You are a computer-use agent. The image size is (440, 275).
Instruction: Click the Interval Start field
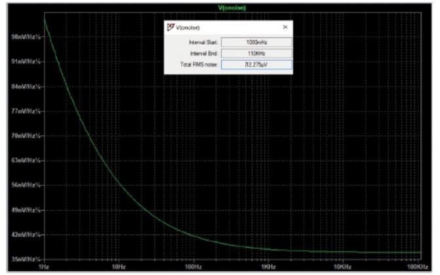coord(256,42)
